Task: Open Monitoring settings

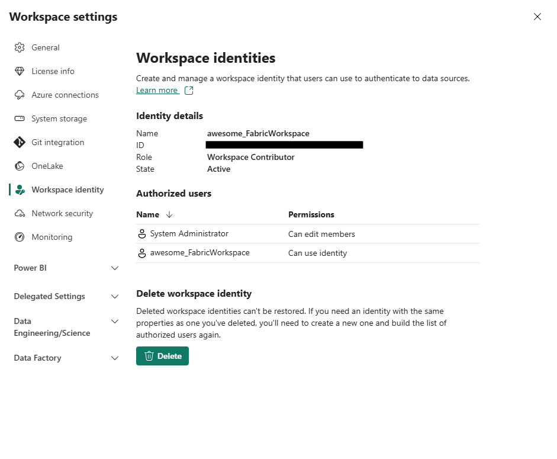Action: (52, 237)
